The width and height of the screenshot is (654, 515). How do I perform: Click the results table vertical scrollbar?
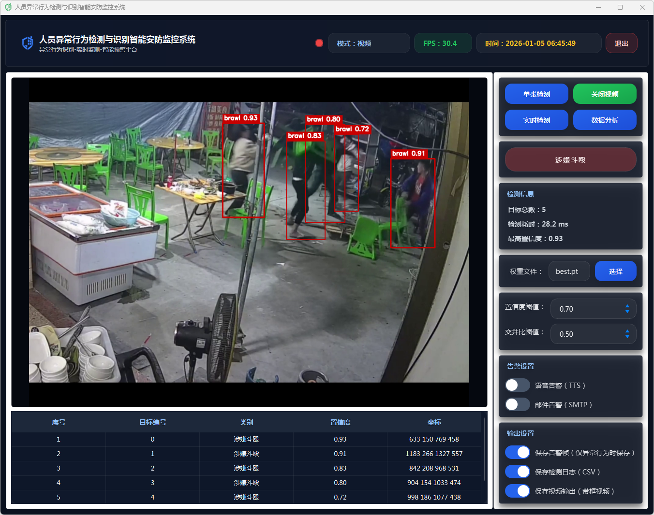(484, 449)
